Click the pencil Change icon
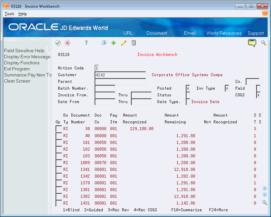The width and height of the screenshot is (271, 217). coord(124,43)
